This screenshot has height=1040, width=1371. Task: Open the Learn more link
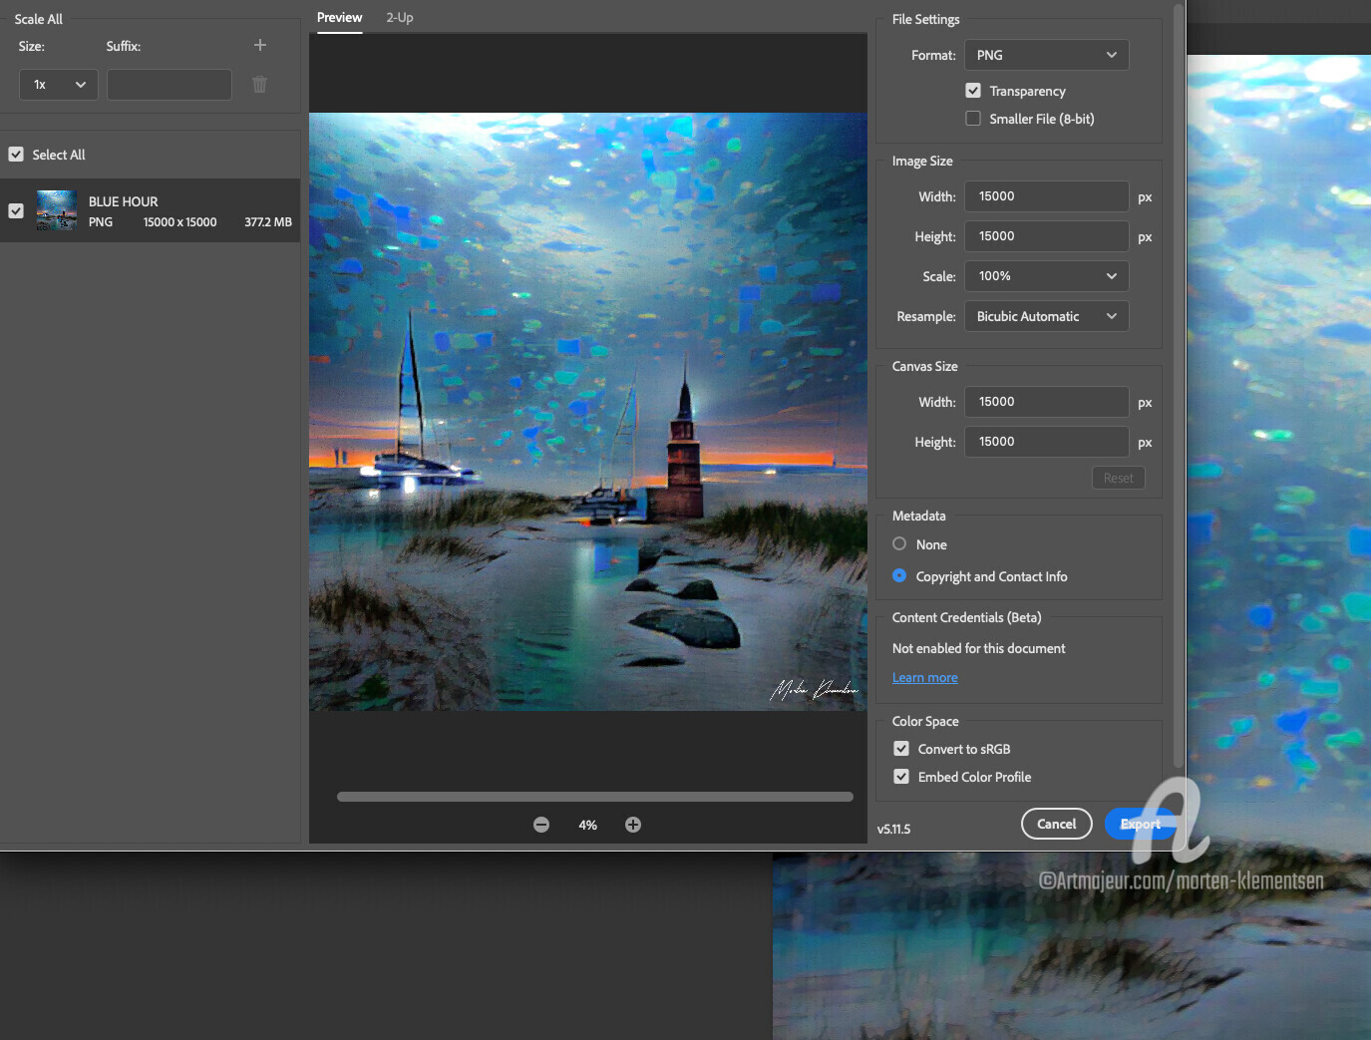tap(925, 678)
